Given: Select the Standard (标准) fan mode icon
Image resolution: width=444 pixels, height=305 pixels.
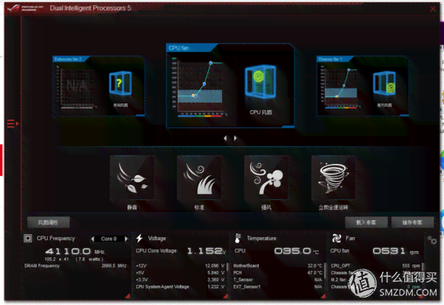Looking at the screenshot, I should tap(199, 178).
